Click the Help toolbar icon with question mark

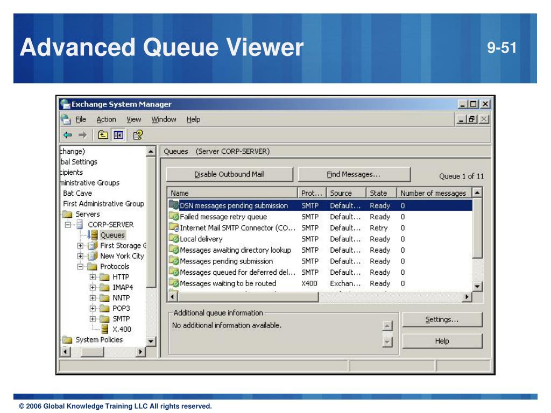(138, 135)
